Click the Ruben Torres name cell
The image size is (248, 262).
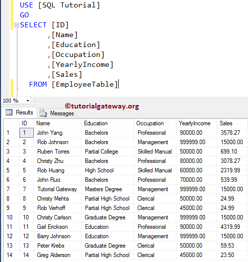57,152
